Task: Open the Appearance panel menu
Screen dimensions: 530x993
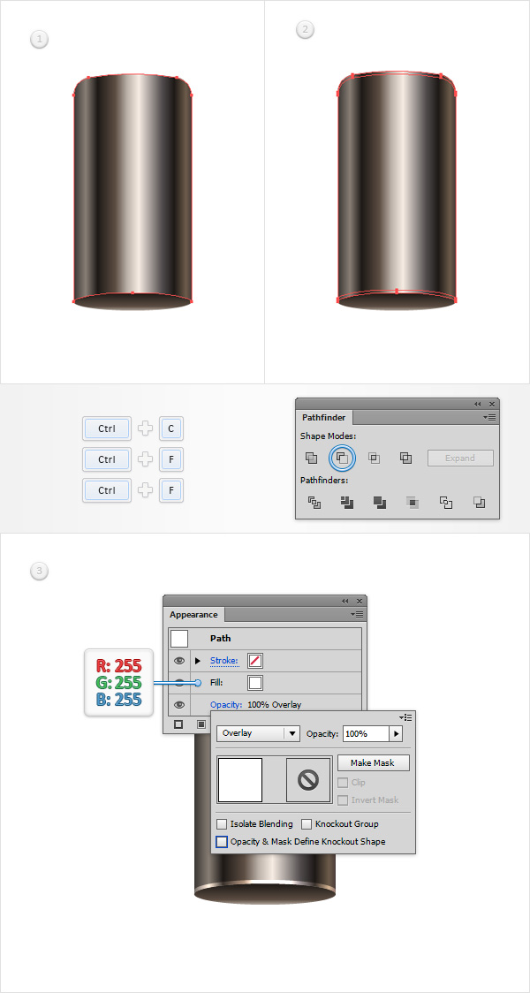Action: click(x=357, y=614)
